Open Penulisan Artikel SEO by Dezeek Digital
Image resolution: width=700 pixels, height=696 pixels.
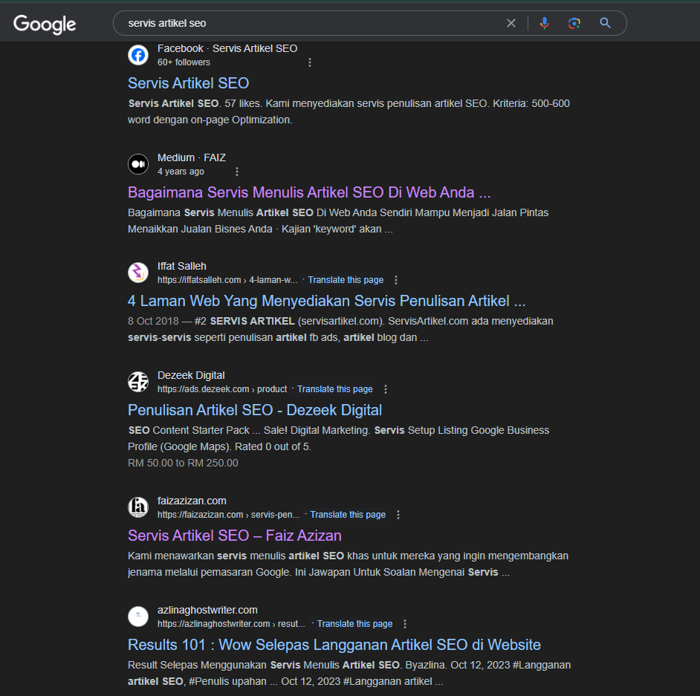pos(255,410)
